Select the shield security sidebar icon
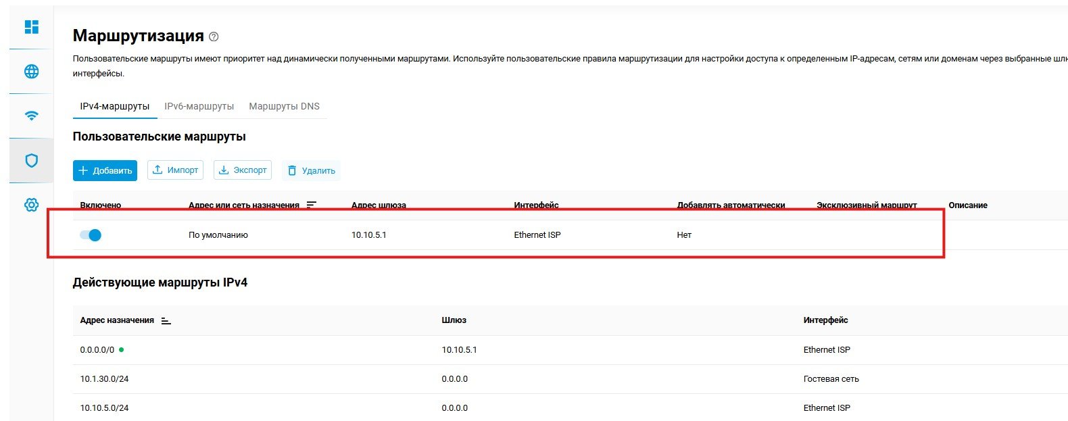The height and width of the screenshot is (421, 1068). (x=31, y=160)
